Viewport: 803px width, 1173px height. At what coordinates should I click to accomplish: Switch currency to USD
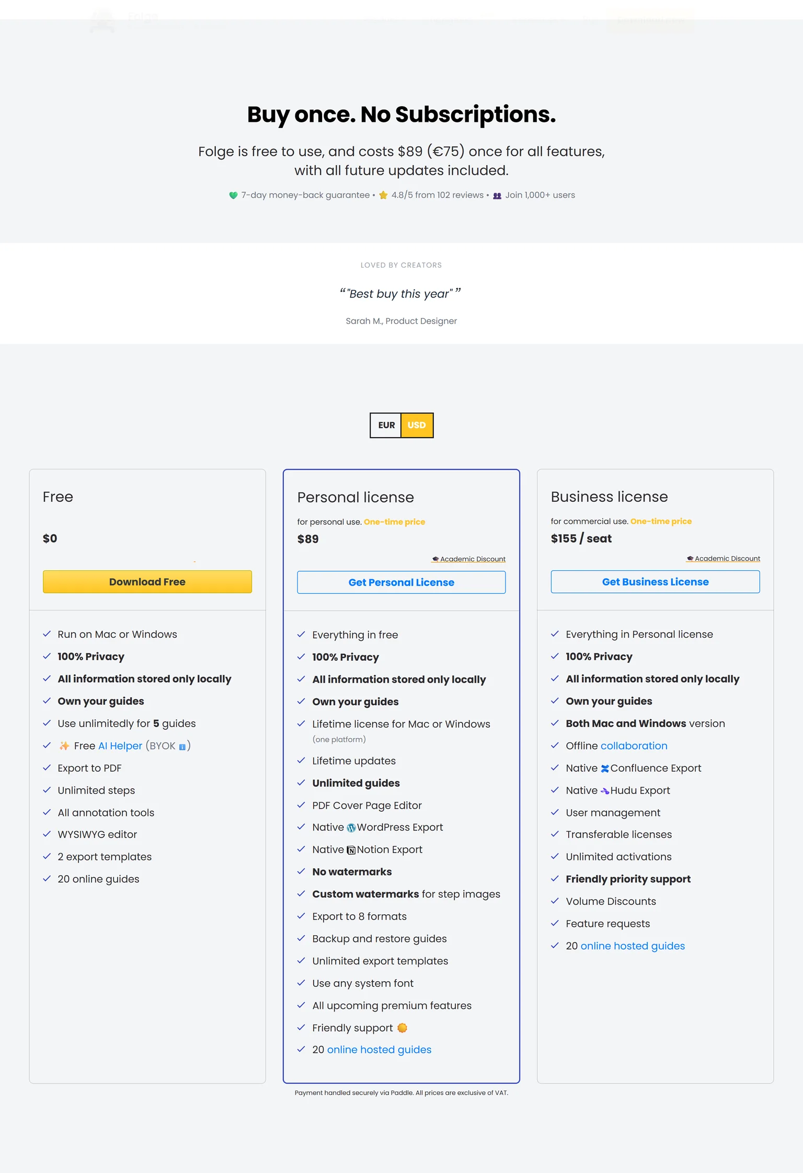[417, 425]
